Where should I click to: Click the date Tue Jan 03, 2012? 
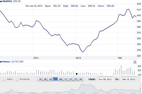34,6
